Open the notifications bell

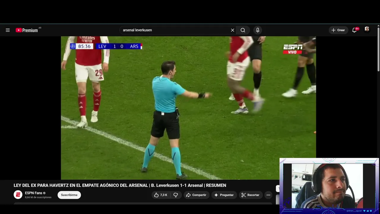(354, 30)
